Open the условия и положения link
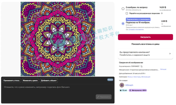The height and width of the screenshot is (105, 176). click(136, 29)
